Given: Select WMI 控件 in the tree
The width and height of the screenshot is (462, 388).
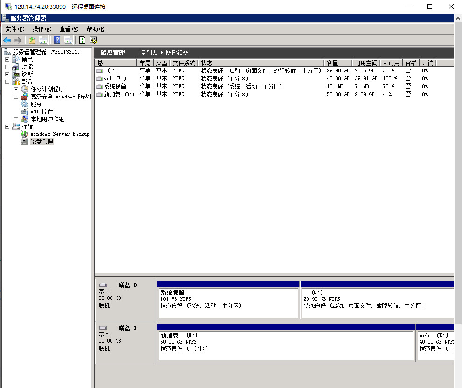Looking at the screenshot, I should [x=42, y=111].
